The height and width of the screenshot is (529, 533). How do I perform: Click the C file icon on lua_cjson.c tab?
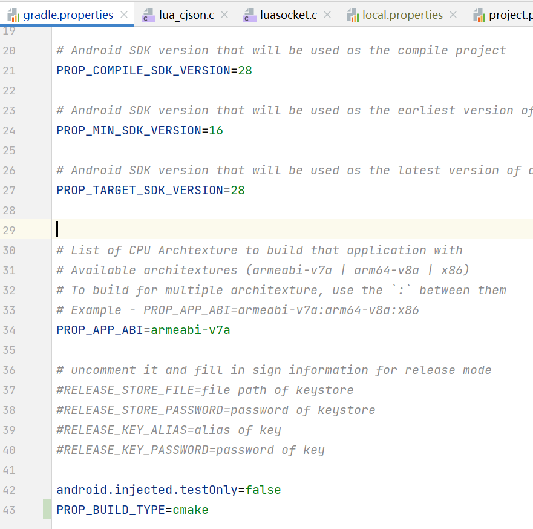(148, 15)
